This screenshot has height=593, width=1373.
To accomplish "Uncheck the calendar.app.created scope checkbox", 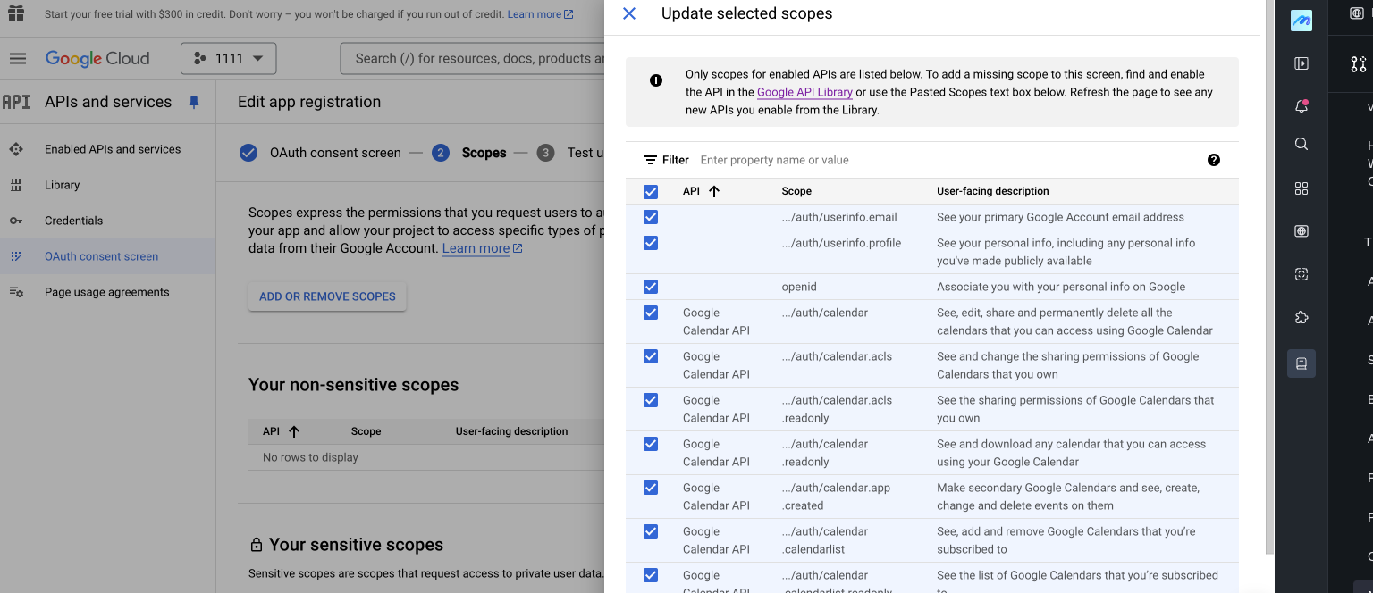I will (651, 488).
